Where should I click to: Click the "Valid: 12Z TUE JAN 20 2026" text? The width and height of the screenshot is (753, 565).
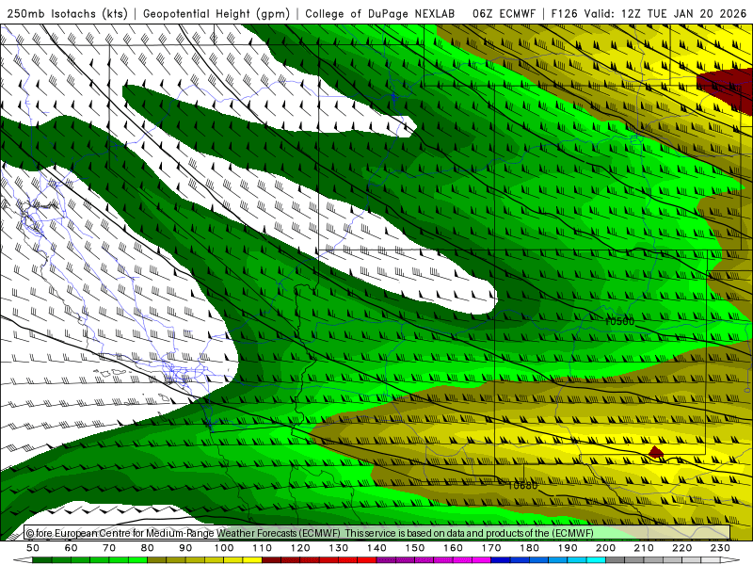click(665, 13)
